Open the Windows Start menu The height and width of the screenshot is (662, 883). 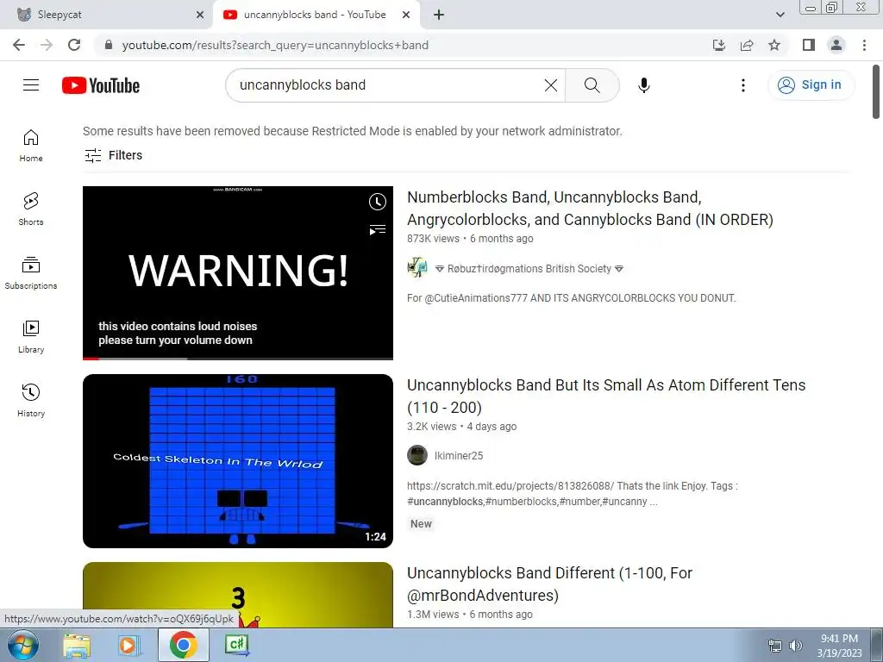pyautogui.click(x=23, y=646)
